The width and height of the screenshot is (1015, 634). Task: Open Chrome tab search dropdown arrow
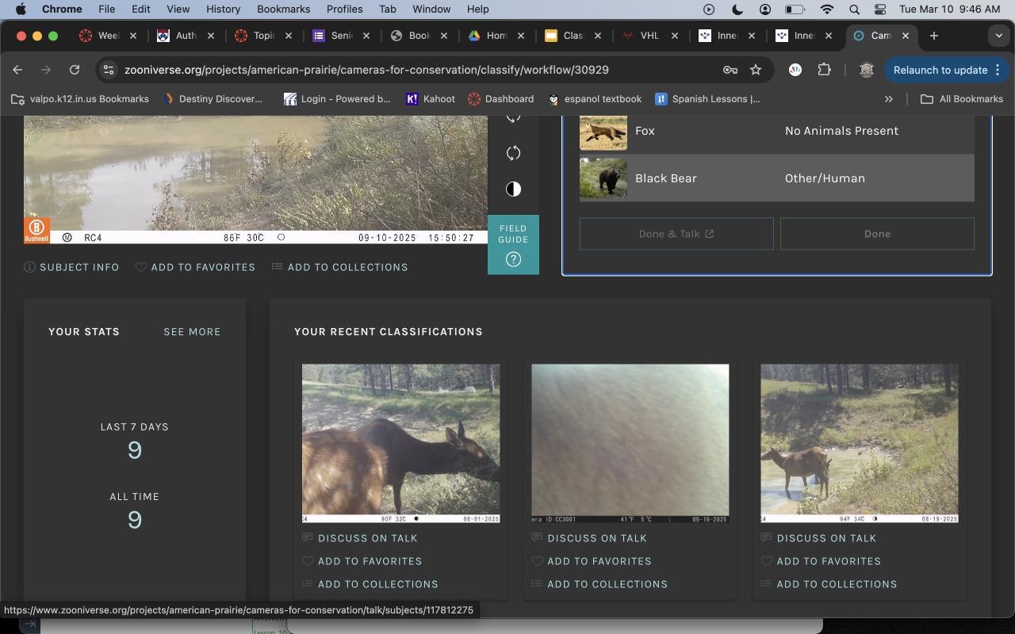[x=998, y=36]
